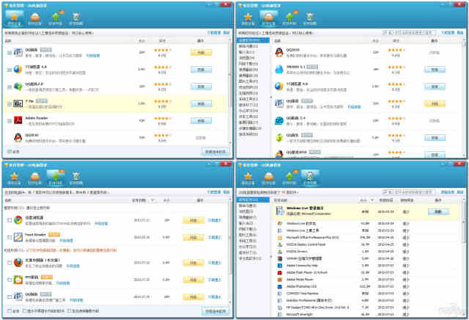469x320 pixels.
Task: Click the yellow upgrade button for Google Chrome
Action: click(193, 220)
